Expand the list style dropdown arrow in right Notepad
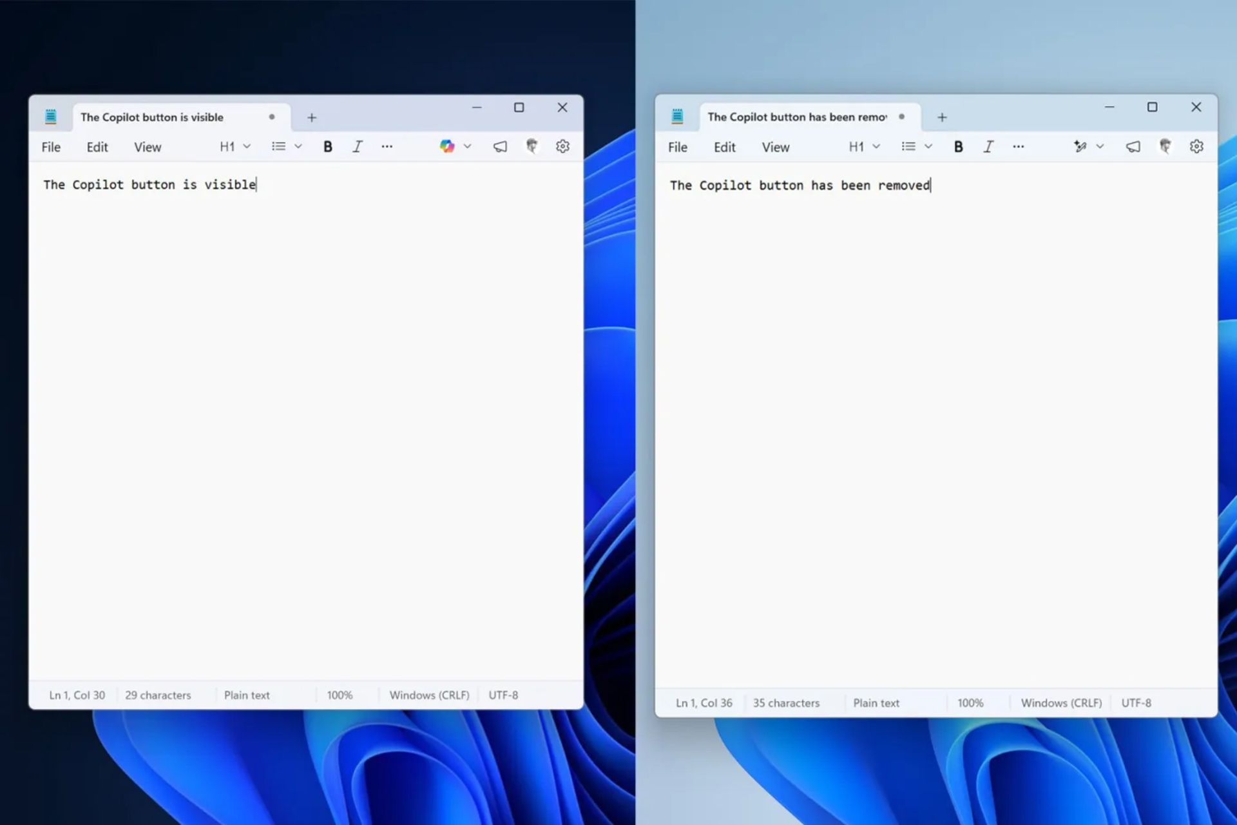 [x=928, y=146]
